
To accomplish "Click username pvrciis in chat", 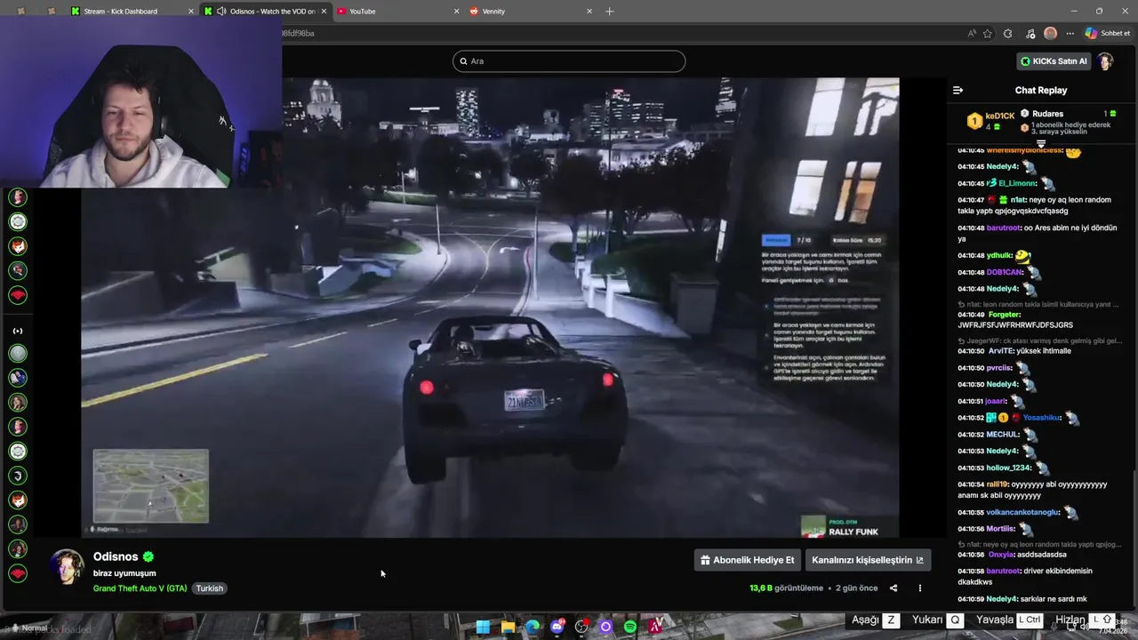I will coord(999,368).
